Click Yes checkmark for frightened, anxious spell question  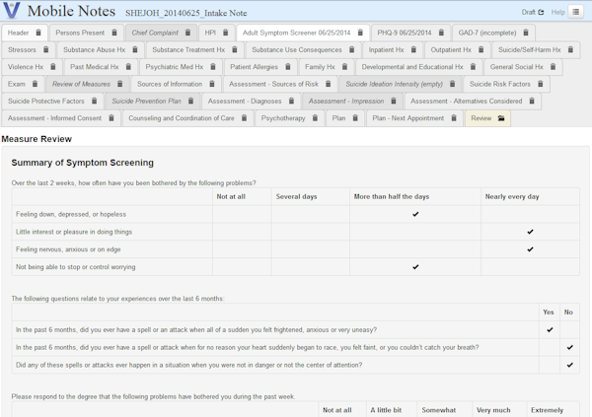tap(550, 329)
